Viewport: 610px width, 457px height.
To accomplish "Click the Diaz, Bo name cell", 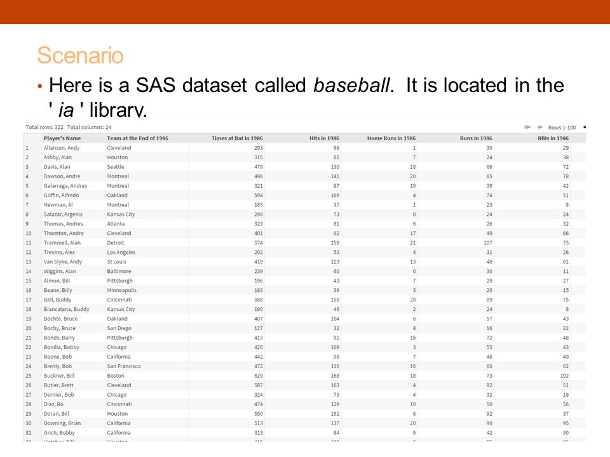I will (53, 404).
